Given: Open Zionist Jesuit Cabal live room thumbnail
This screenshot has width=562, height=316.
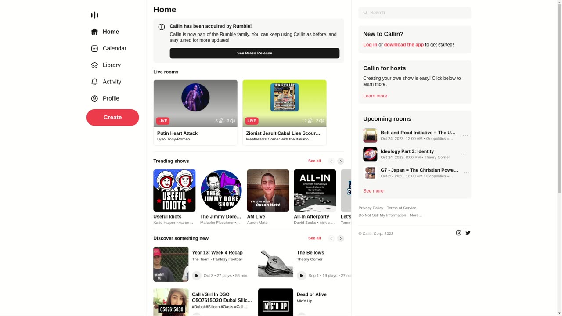Looking at the screenshot, I should (285, 104).
